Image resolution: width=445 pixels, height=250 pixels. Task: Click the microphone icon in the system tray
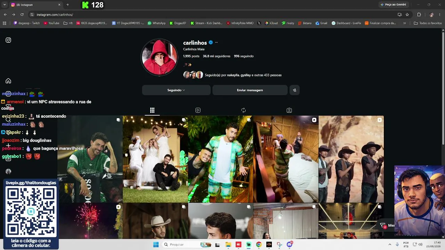(x=397, y=244)
